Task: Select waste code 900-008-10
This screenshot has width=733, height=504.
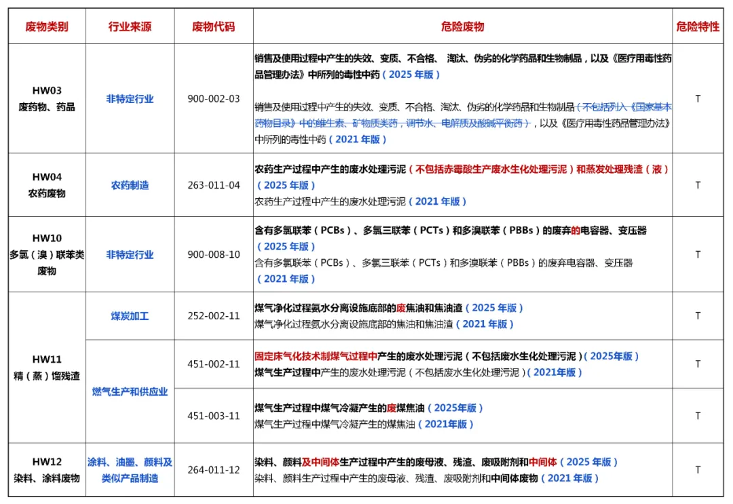Action: point(213,255)
